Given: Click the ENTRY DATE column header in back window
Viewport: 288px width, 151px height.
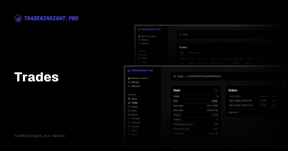Looking at the screenshot, I should (202, 59).
